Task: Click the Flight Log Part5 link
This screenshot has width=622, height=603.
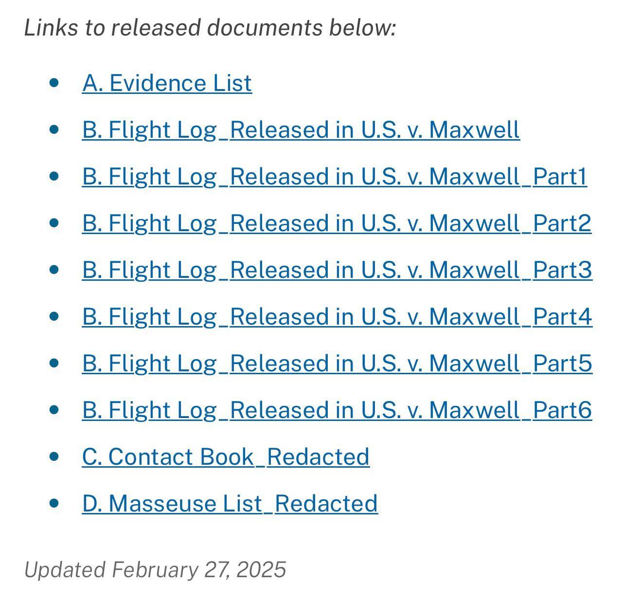Action: (337, 364)
